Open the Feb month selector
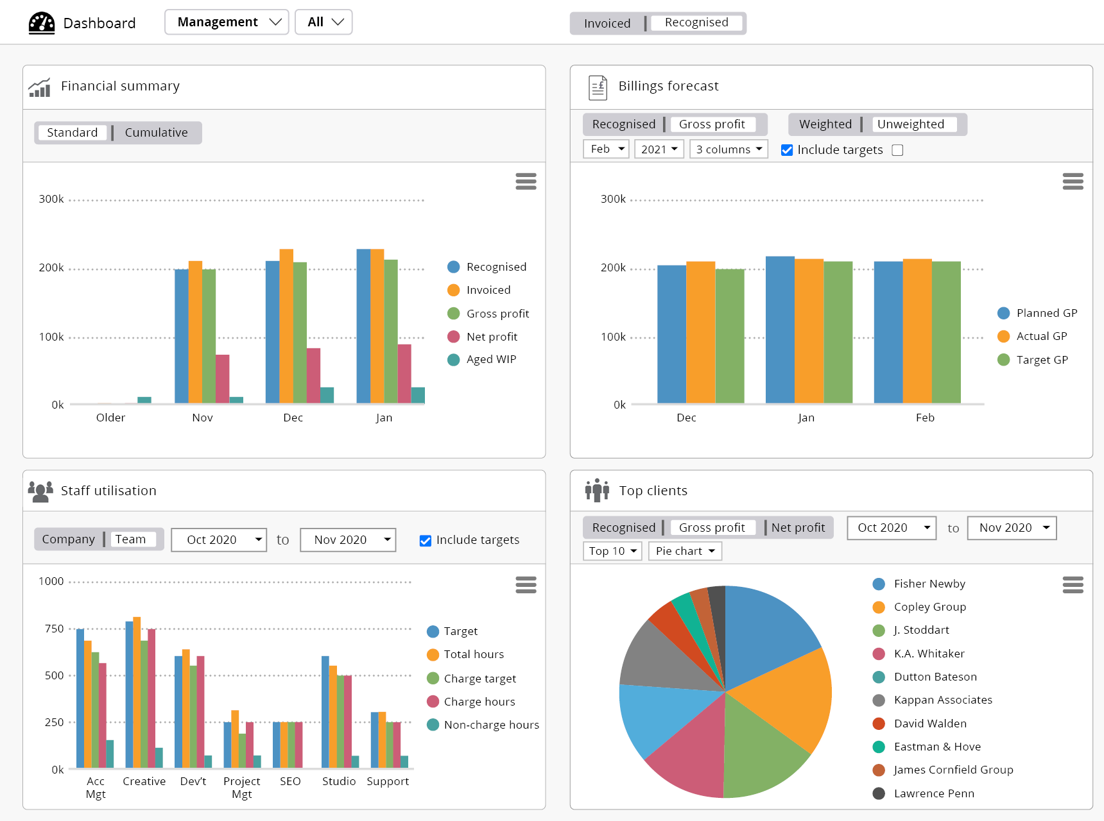This screenshot has height=821, width=1104. tap(605, 148)
